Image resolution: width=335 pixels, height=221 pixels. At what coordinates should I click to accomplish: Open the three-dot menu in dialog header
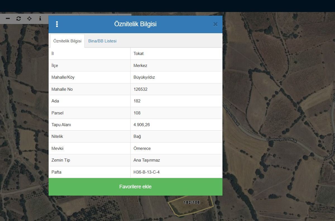(57, 24)
